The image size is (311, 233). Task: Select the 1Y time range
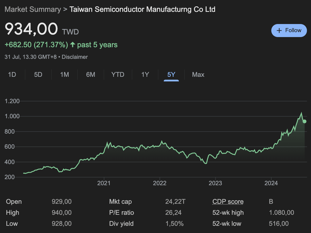(145, 74)
